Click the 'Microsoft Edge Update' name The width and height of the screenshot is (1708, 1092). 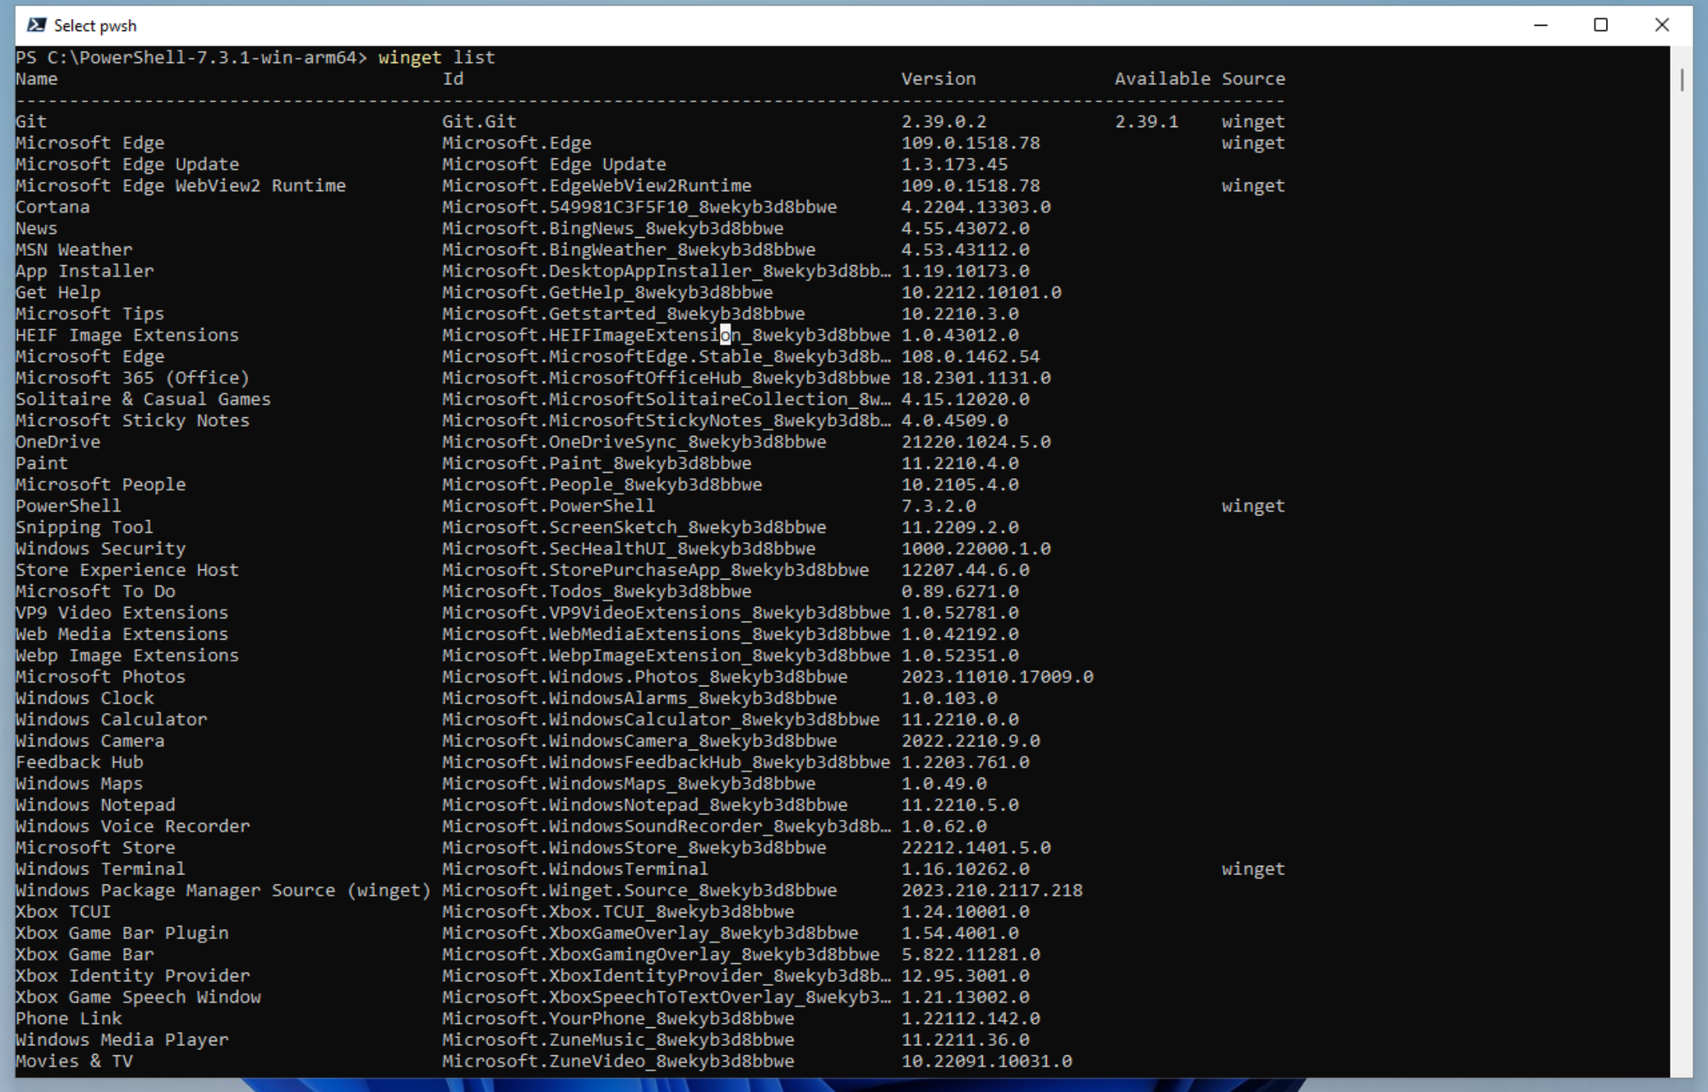pyautogui.click(x=127, y=165)
